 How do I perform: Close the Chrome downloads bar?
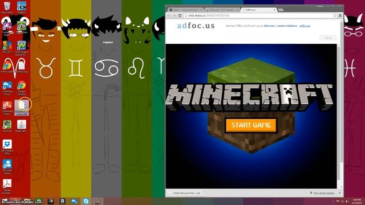340,193
